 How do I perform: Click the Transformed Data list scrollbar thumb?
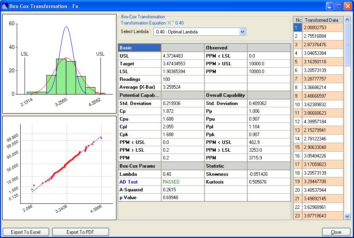click(347, 44)
